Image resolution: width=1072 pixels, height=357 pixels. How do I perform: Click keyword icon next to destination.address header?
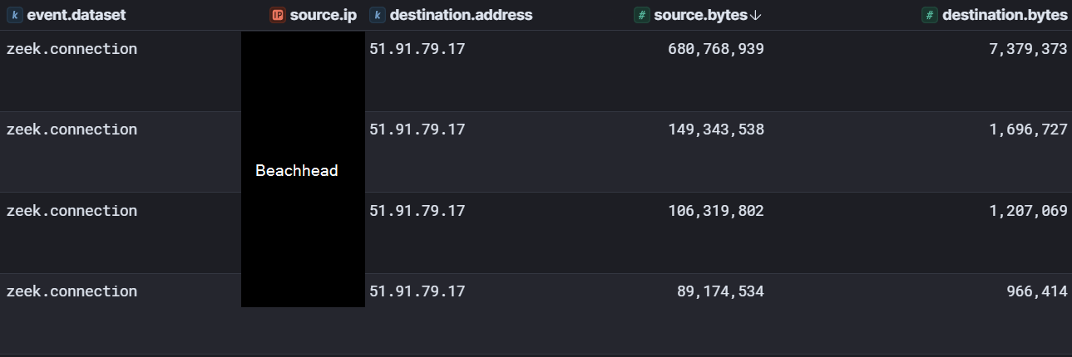pyautogui.click(x=378, y=15)
